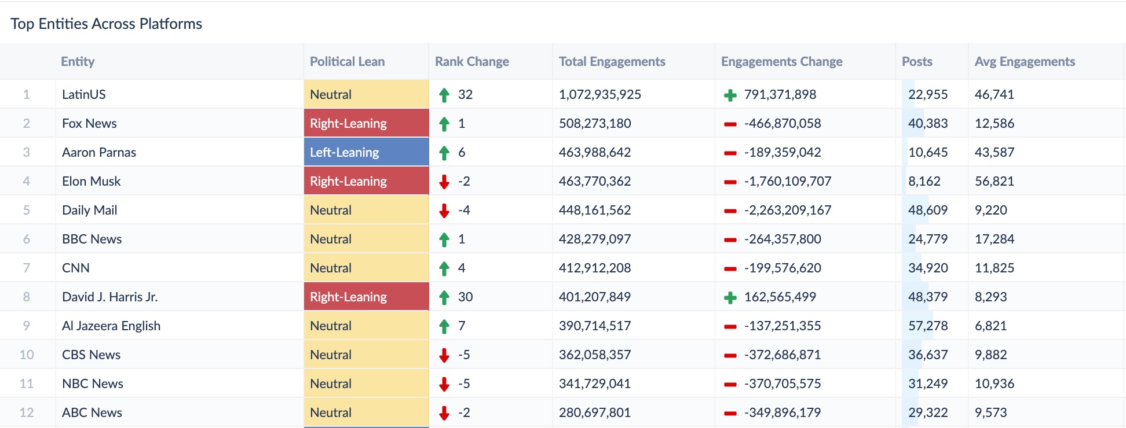
Task: Click green plus icon beside 791,371,898
Action: 730,95
